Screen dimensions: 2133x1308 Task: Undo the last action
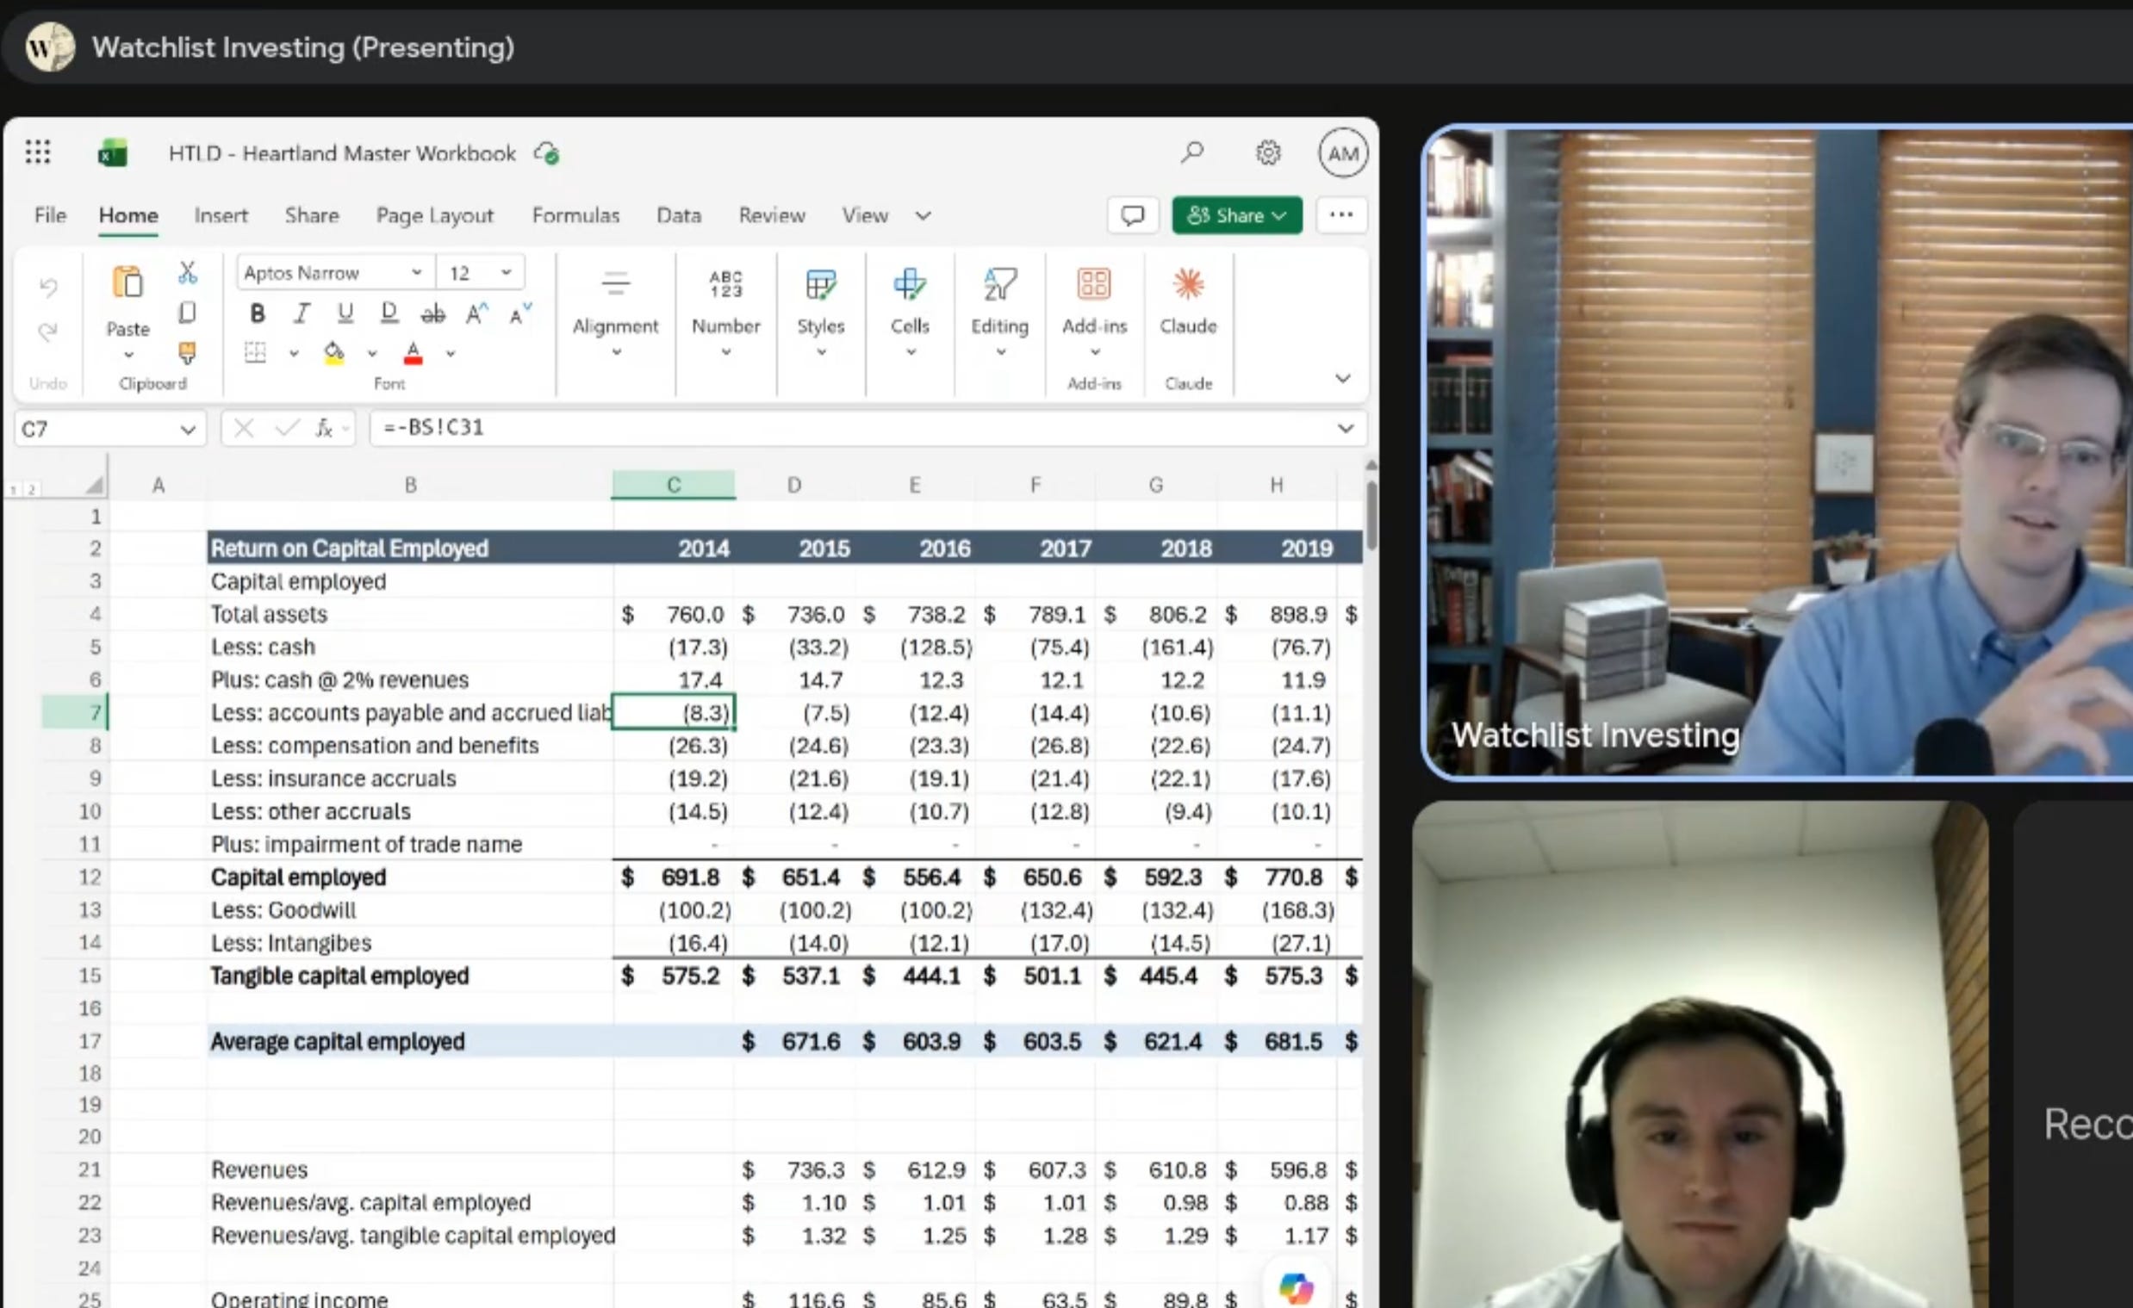pos(48,287)
